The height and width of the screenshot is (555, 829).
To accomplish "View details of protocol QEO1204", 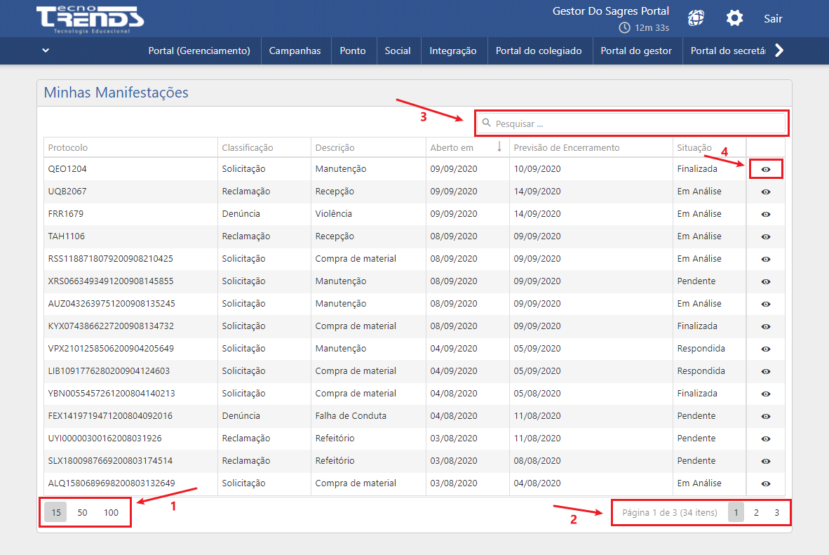I will coord(765,169).
